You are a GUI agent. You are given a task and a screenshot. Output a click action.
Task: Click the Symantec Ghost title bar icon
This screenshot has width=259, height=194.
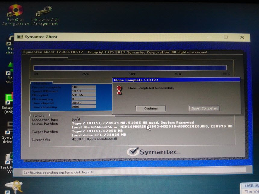(20, 37)
